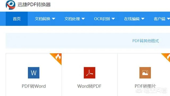Expand the arrow next to 文档处理
The height and width of the screenshot is (96, 170).
83,19
